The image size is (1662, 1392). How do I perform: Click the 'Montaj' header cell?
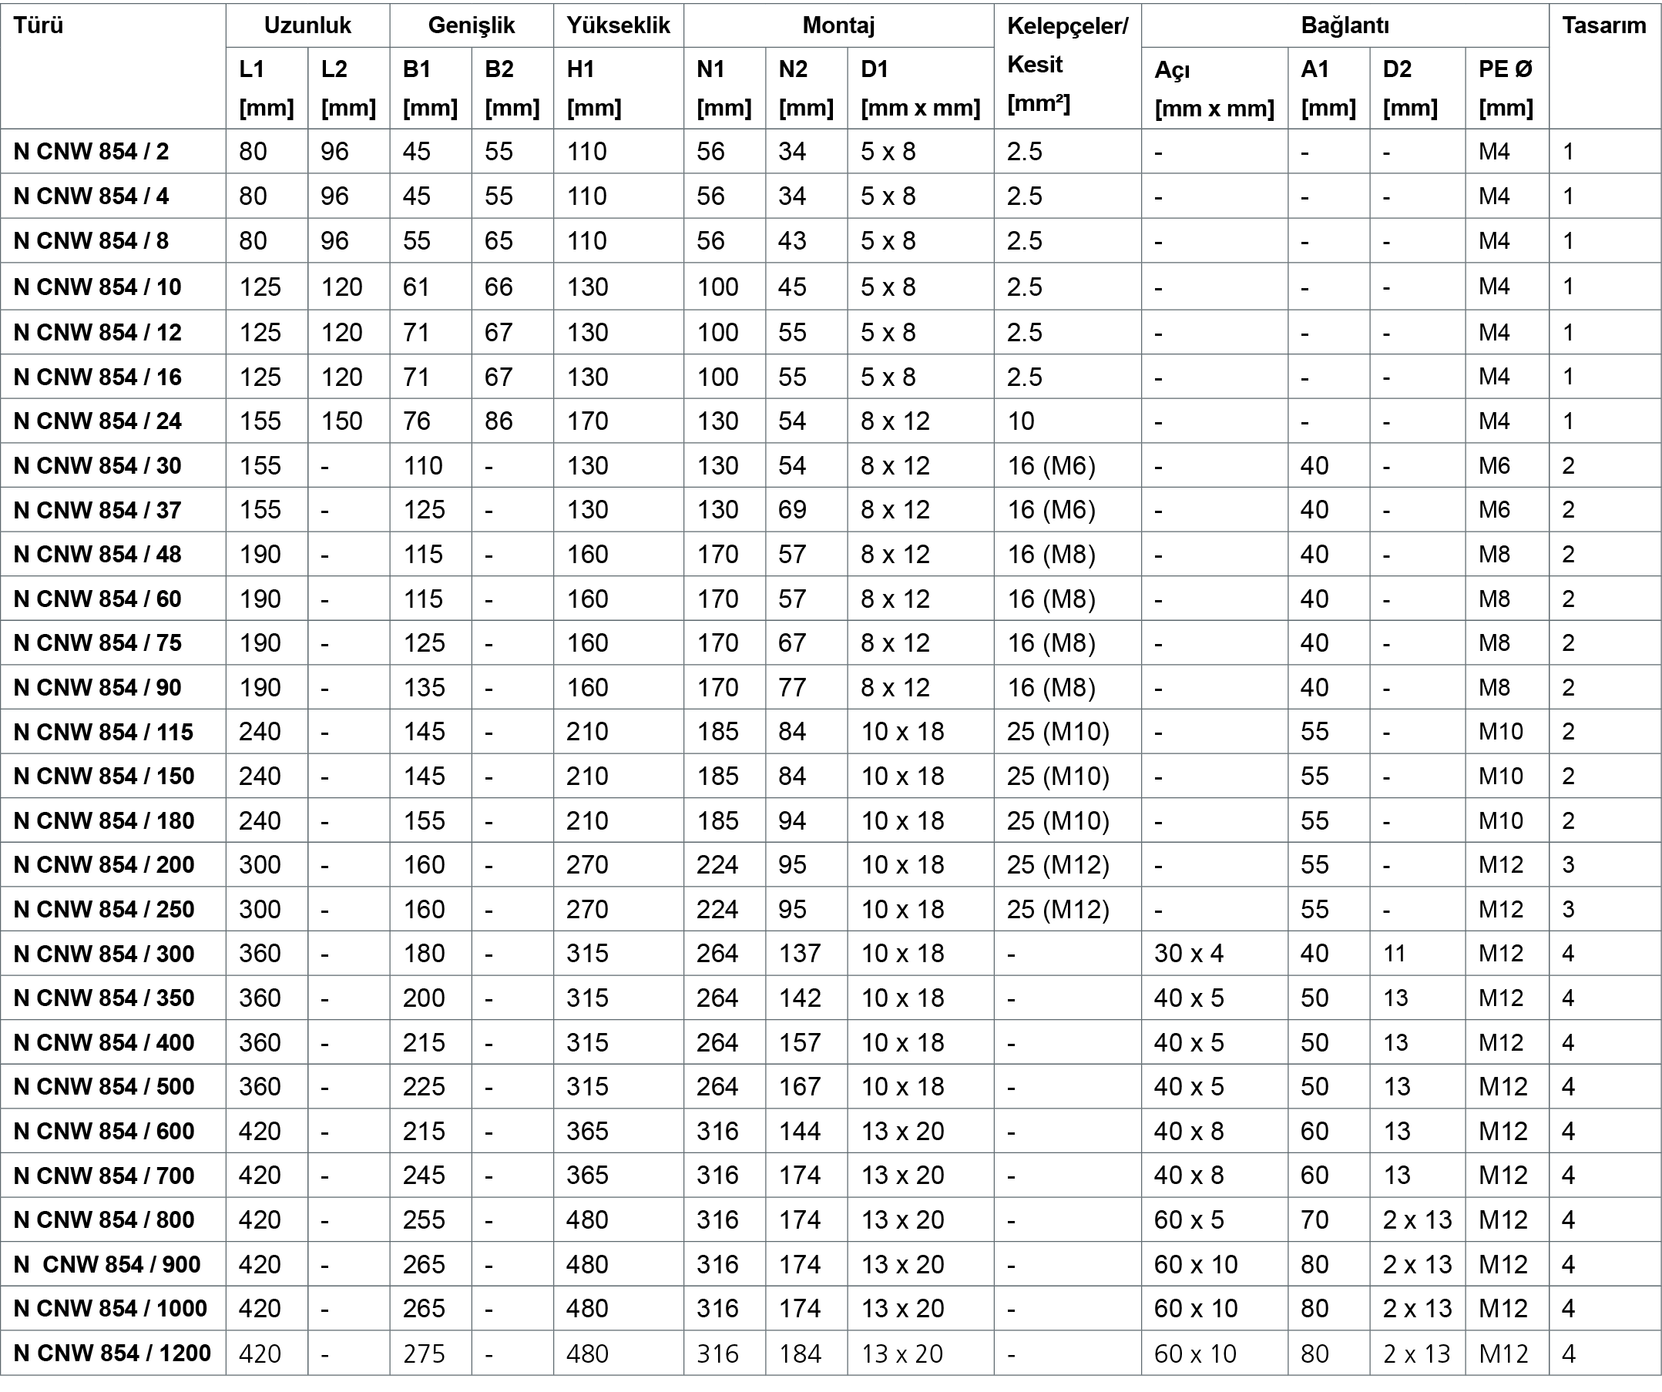838,25
